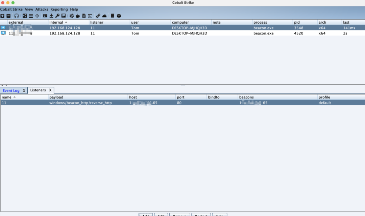This screenshot has height=216, width=365.
Task: Sort sessions by internal column header
Action: click(68, 22)
